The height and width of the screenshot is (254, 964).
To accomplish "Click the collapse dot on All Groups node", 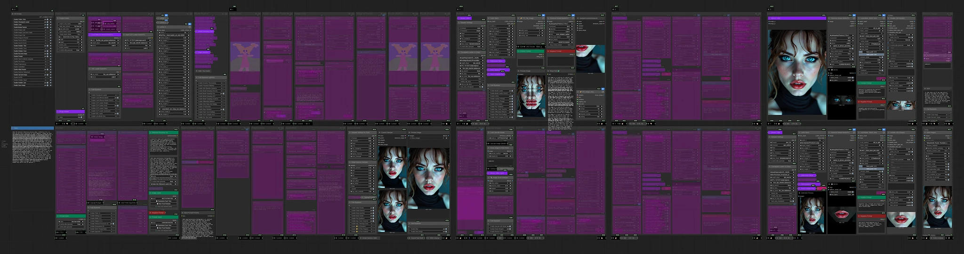I will (x=14, y=14).
